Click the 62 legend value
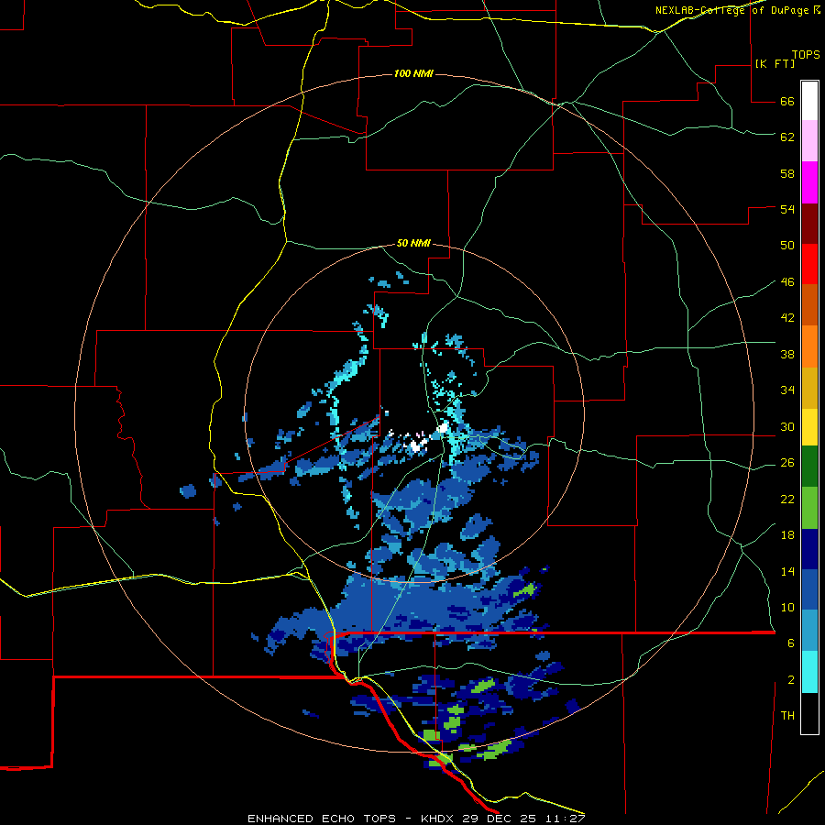825x825 pixels. pos(787,137)
